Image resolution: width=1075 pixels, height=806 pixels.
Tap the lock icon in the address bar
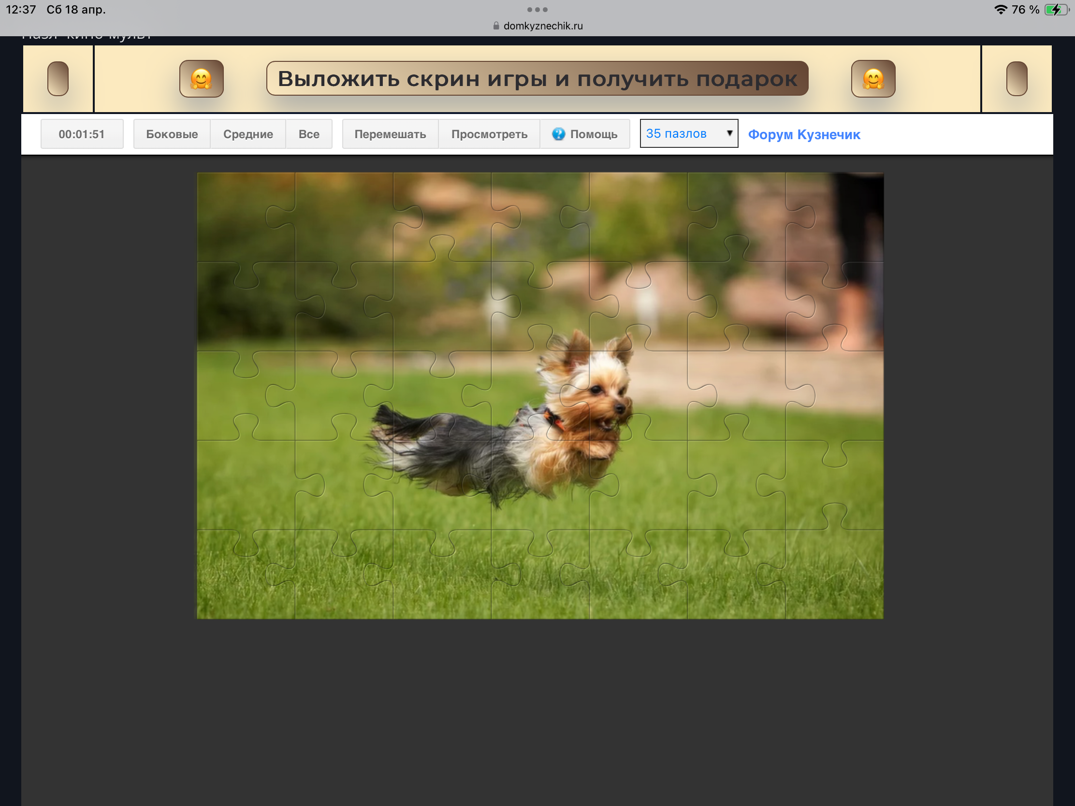pos(496,26)
